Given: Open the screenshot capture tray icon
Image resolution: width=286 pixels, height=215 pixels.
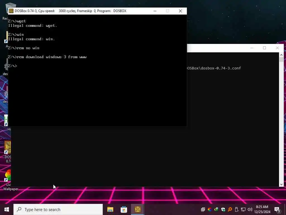Looking at the screenshot, I should 203,209.
